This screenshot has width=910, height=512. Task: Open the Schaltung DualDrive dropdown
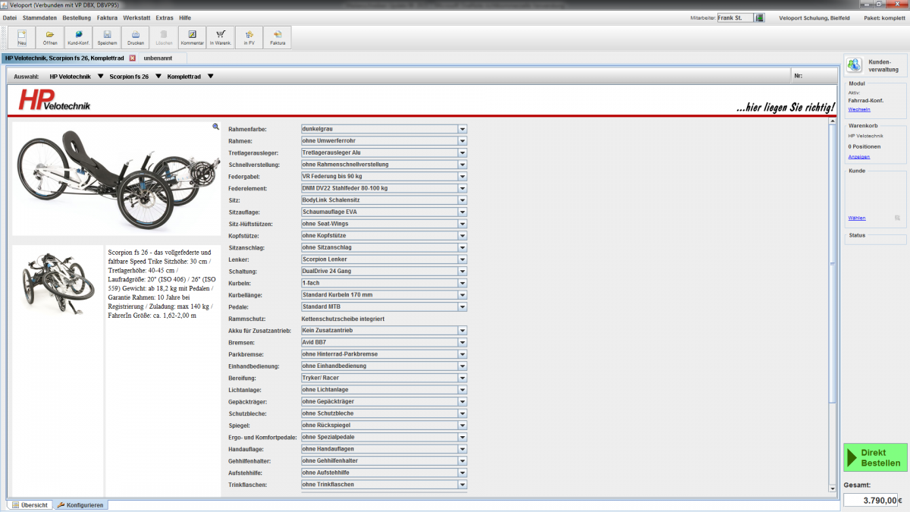coord(462,272)
